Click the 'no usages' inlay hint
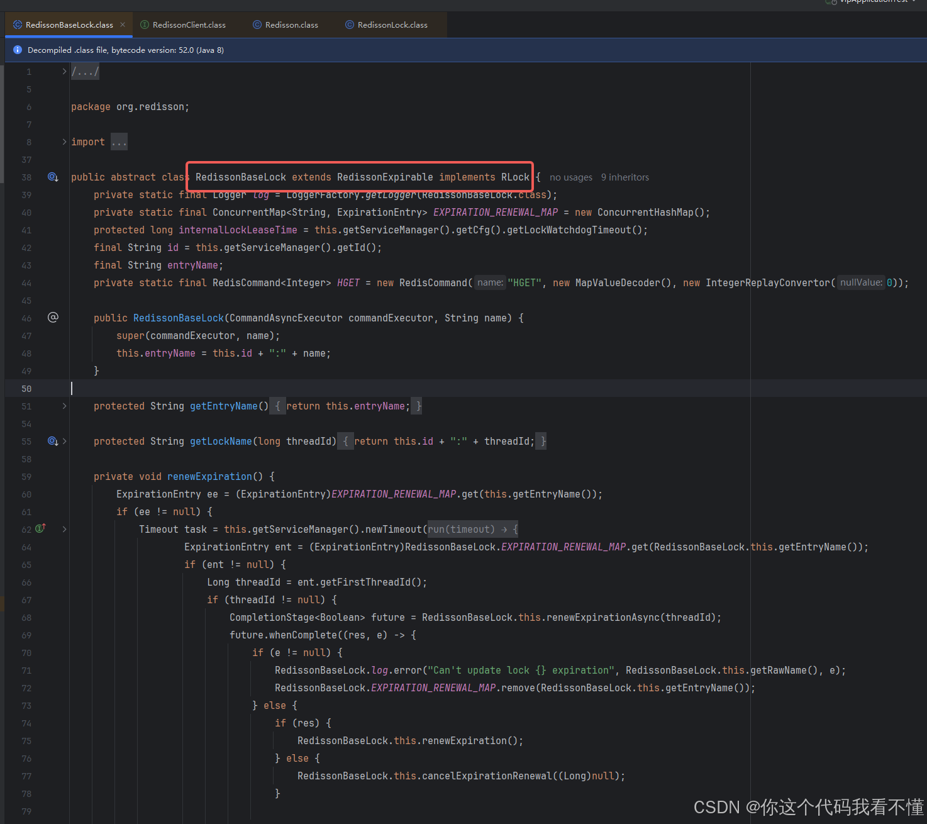This screenshot has width=927, height=824. [571, 177]
